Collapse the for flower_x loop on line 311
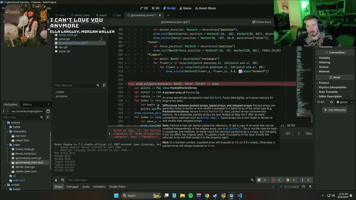The height and width of the screenshot is (200, 356). (x=126, y=63)
